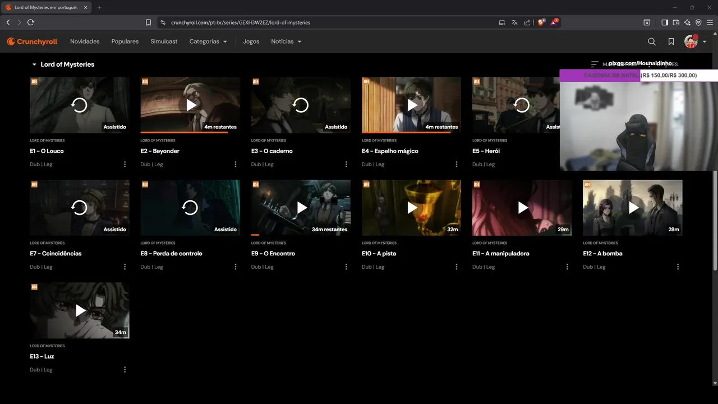Expand the Notícias menu
The width and height of the screenshot is (718, 404).
[x=286, y=42]
